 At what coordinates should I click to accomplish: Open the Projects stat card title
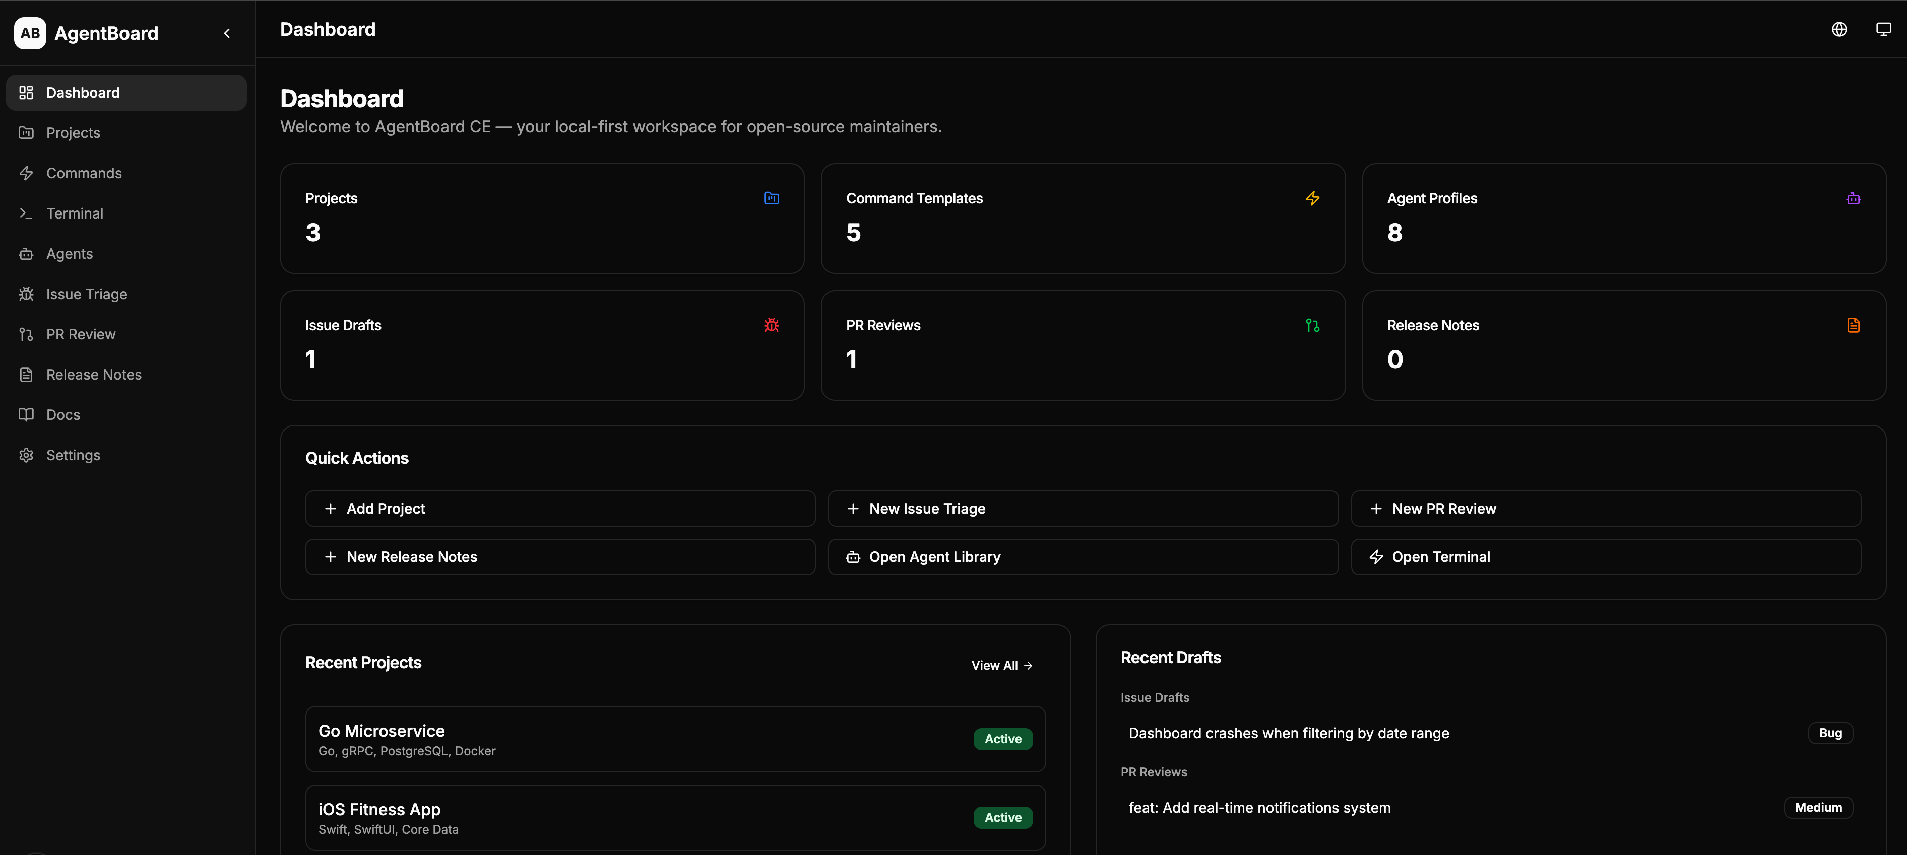click(x=332, y=198)
